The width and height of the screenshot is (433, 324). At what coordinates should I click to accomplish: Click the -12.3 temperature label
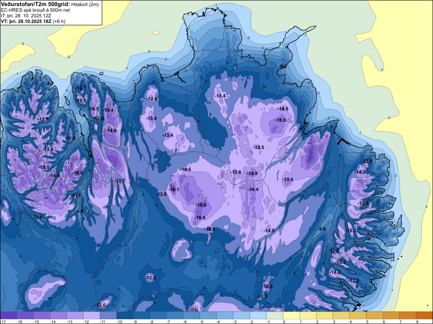click(351, 230)
